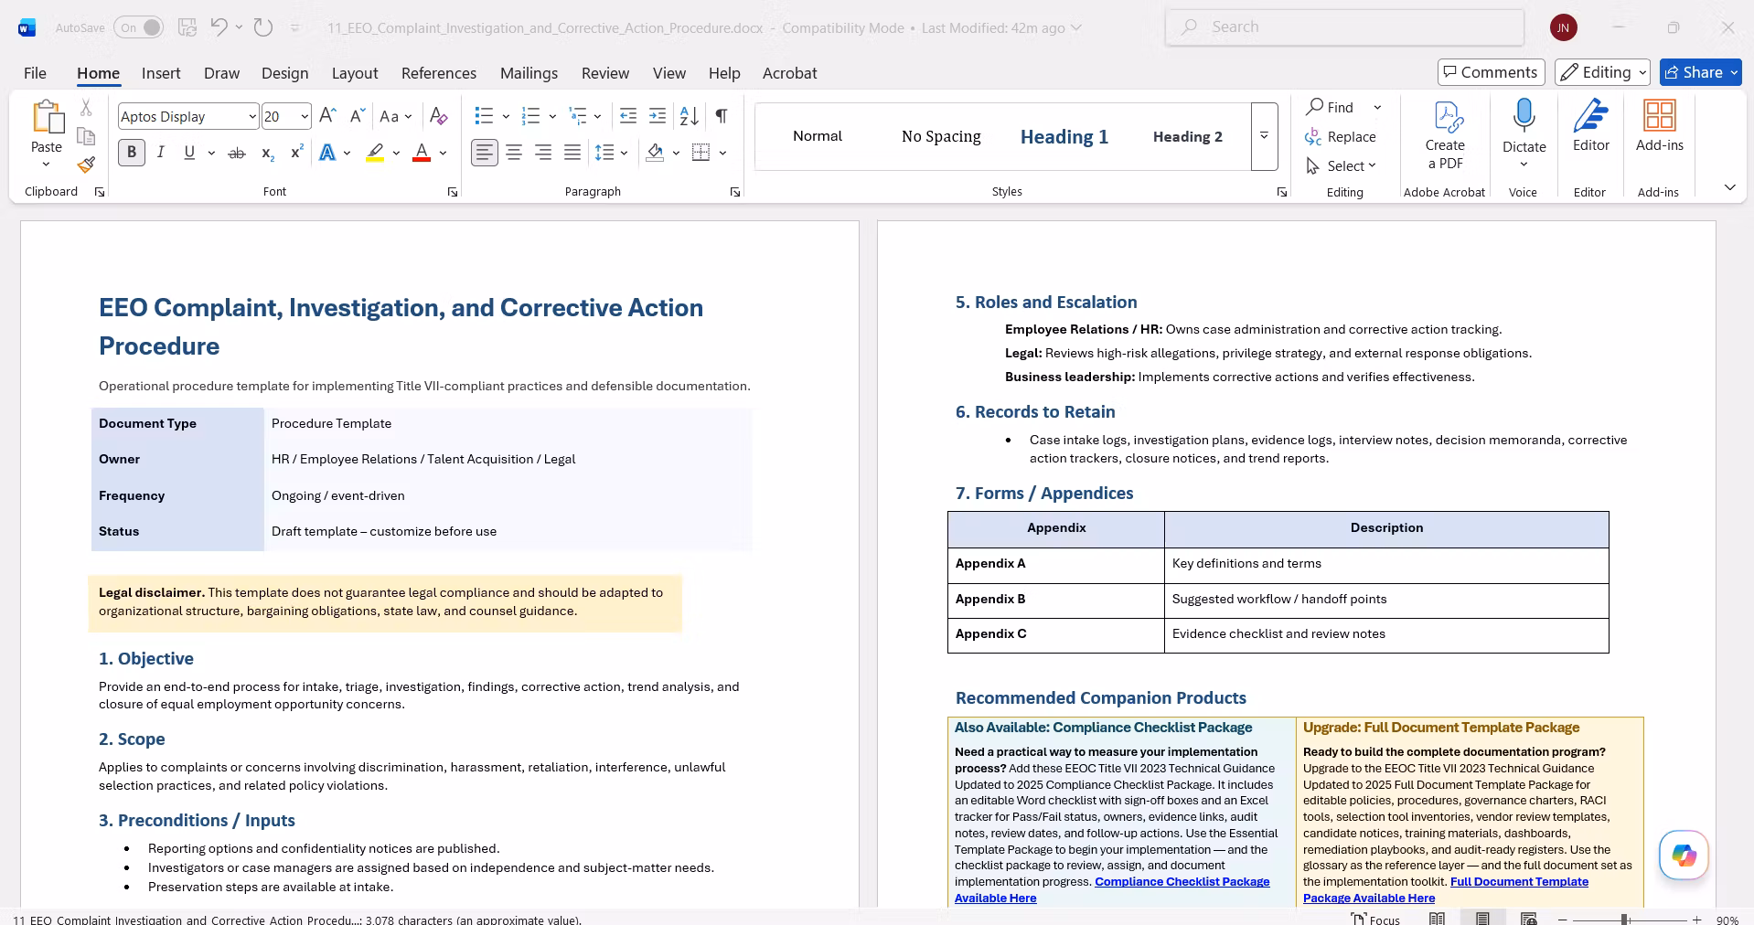Collapse the ribbon with the chevron
Screen dimensions: 1754x925
(x=1729, y=187)
